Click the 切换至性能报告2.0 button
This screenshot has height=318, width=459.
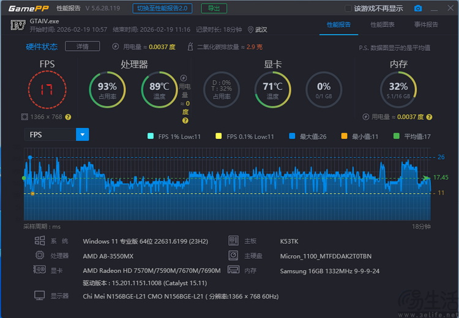(163, 9)
